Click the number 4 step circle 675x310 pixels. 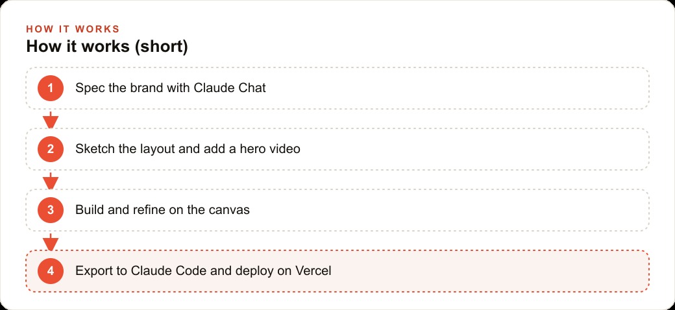click(x=51, y=271)
